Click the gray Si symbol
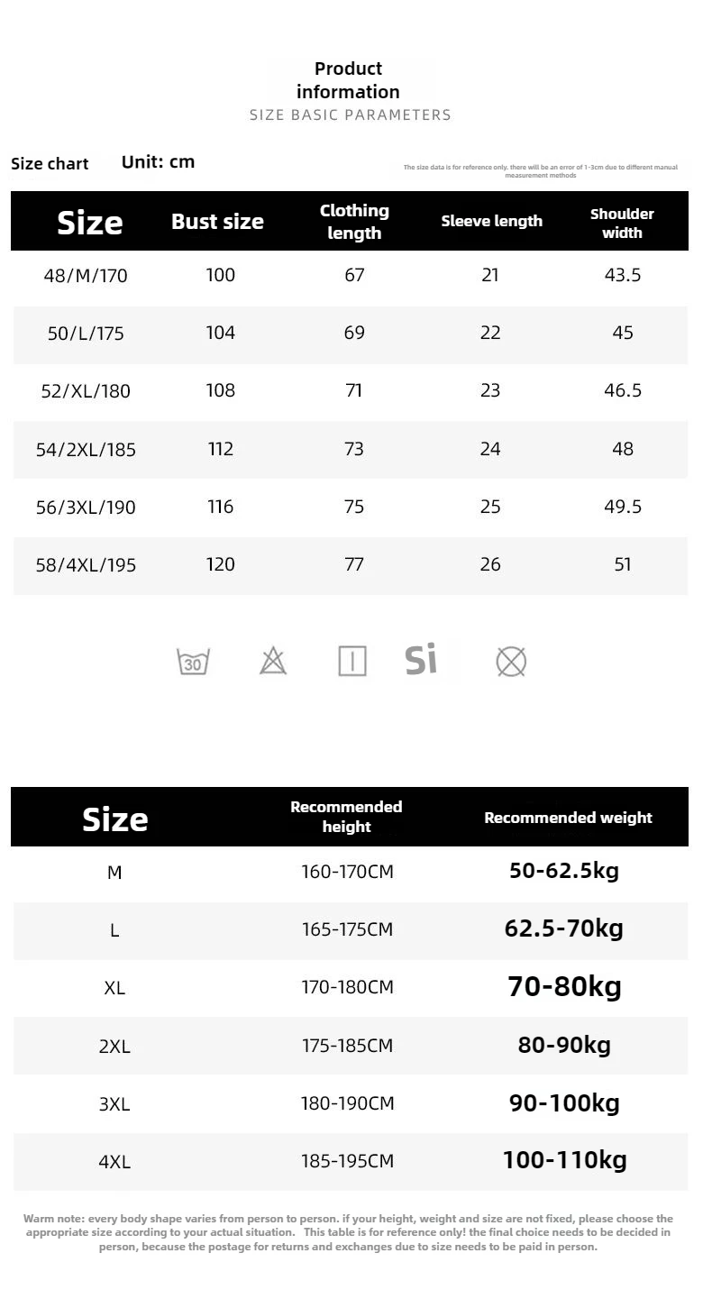The image size is (712, 1308). (421, 659)
